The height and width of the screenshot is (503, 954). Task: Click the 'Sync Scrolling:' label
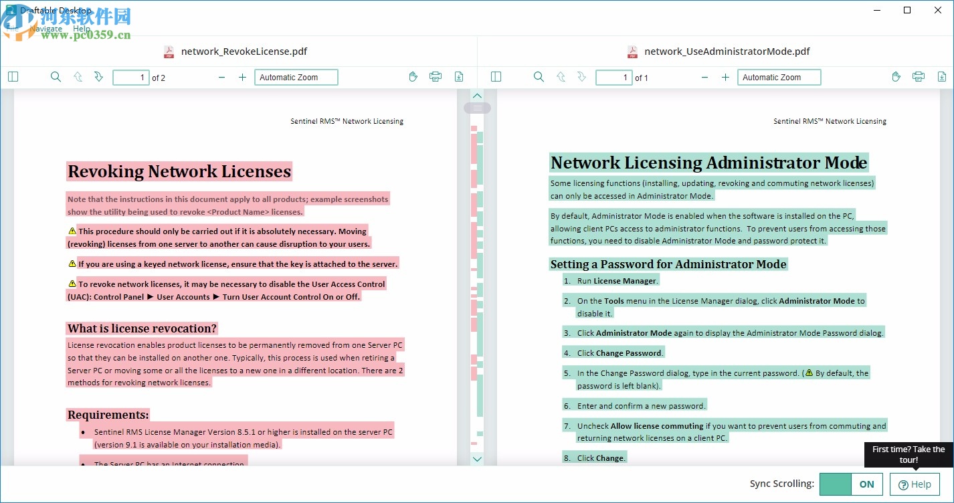tap(782, 484)
